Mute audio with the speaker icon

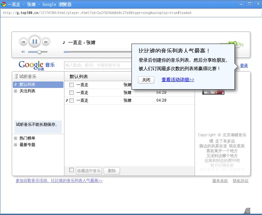coord(23,52)
